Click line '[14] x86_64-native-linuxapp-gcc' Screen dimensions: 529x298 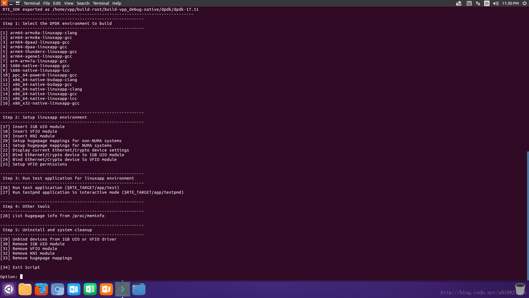click(39, 94)
